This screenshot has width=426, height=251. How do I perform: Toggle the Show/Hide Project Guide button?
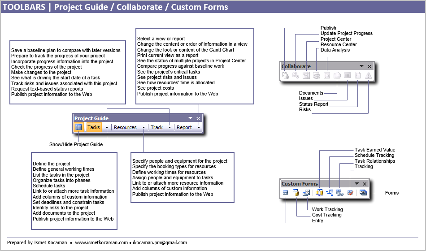pos(78,127)
